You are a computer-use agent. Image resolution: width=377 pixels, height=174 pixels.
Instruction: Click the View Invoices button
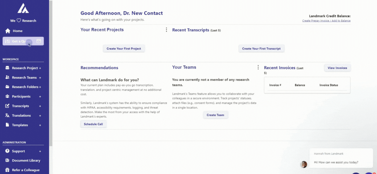click(x=337, y=68)
